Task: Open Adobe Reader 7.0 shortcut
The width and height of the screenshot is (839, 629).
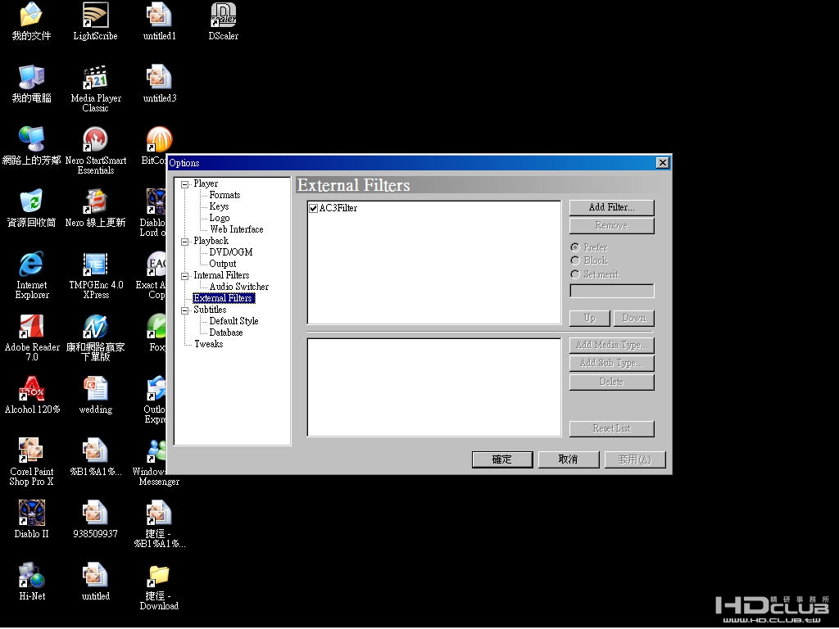Action: click(x=31, y=326)
